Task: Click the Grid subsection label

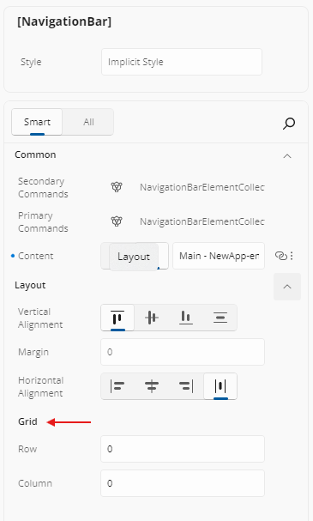Action: (x=27, y=421)
